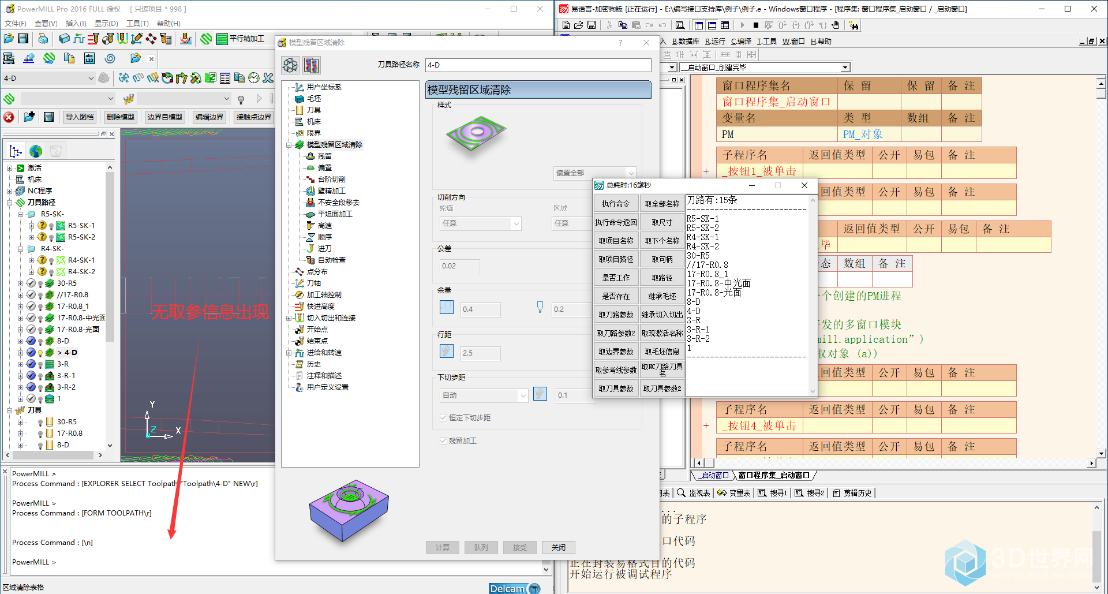Click the stop icon in 易语言 toolbar

[755, 25]
